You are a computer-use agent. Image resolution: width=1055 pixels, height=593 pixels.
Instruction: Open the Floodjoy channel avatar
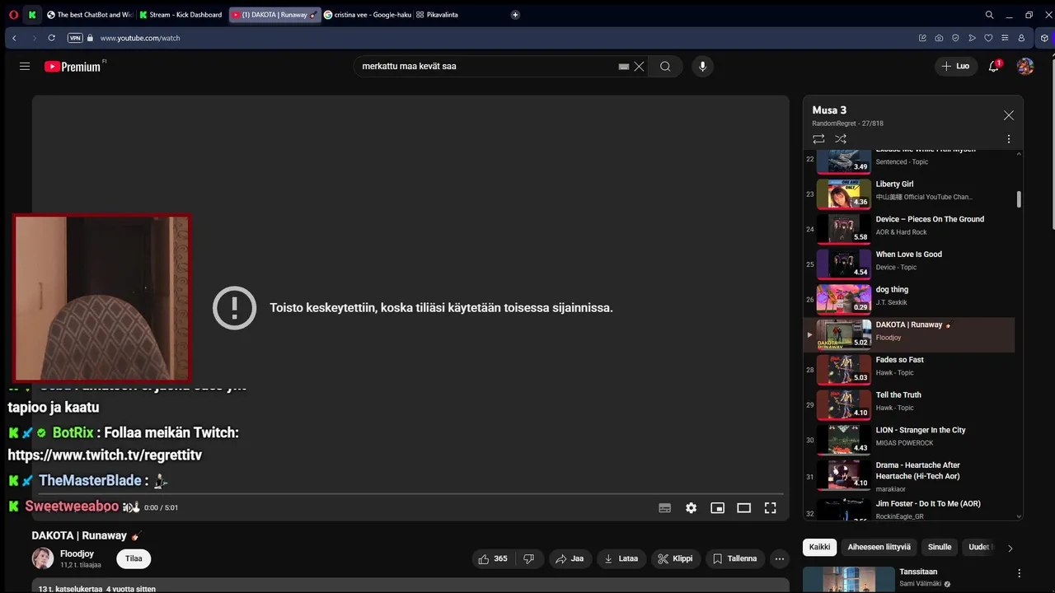(x=43, y=558)
